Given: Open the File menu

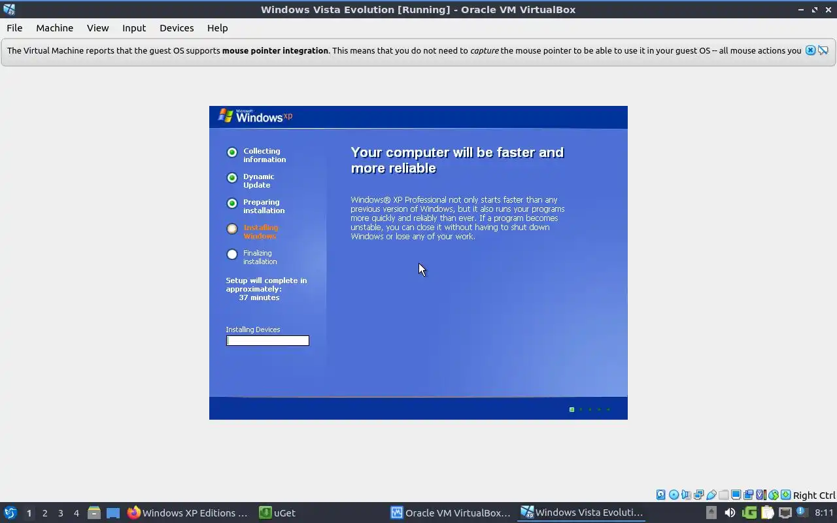Looking at the screenshot, I should (x=14, y=28).
